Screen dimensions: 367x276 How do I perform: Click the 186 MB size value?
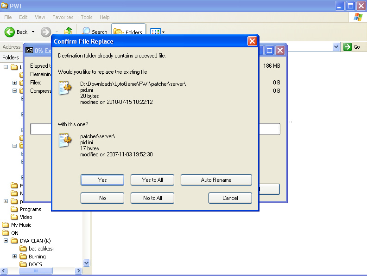[x=272, y=66]
